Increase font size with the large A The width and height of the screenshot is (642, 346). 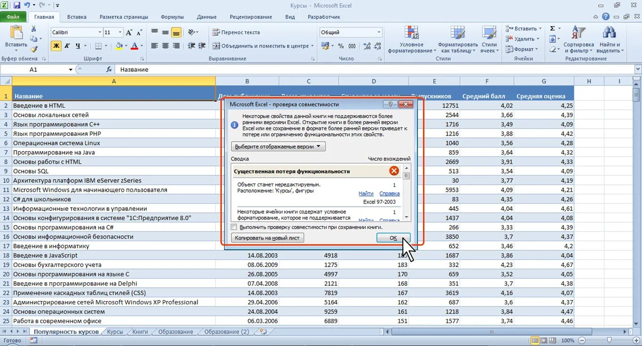[129, 32]
